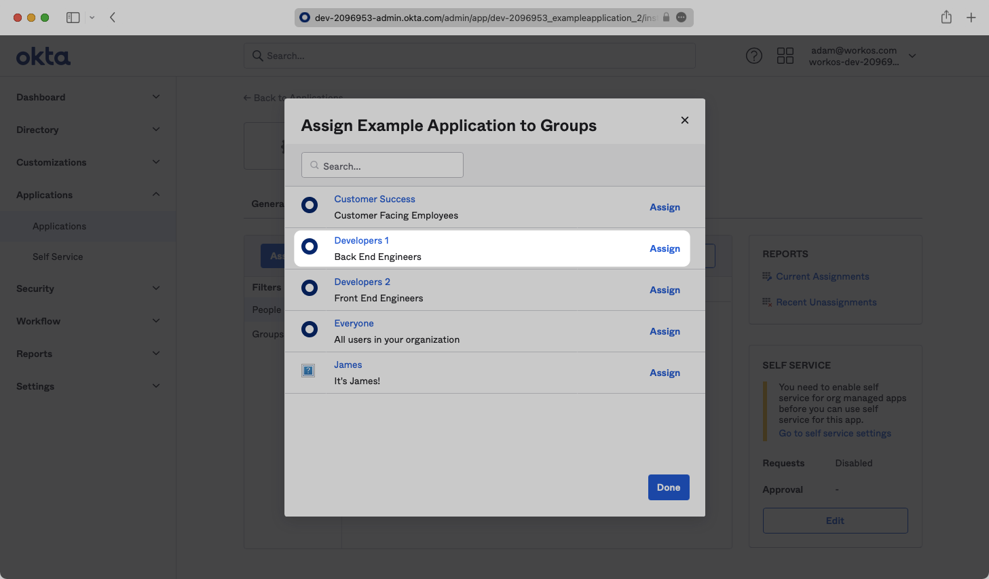Open the Everyone group link
Viewport: 989px width, 579px height.
(354, 323)
